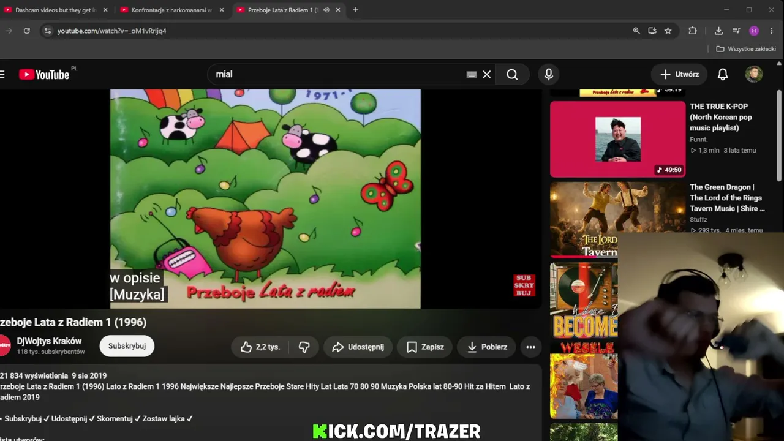
Task: Open the Wszystkie zakładki bookmarks folder
Action: tap(746, 49)
